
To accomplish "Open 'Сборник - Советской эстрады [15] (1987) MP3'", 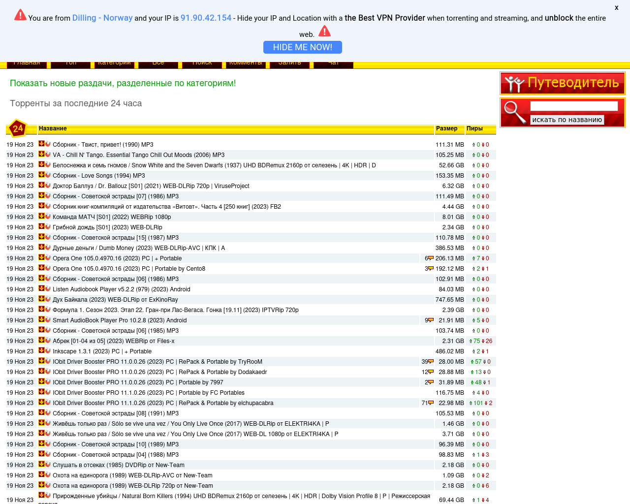I will (x=116, y=238).
